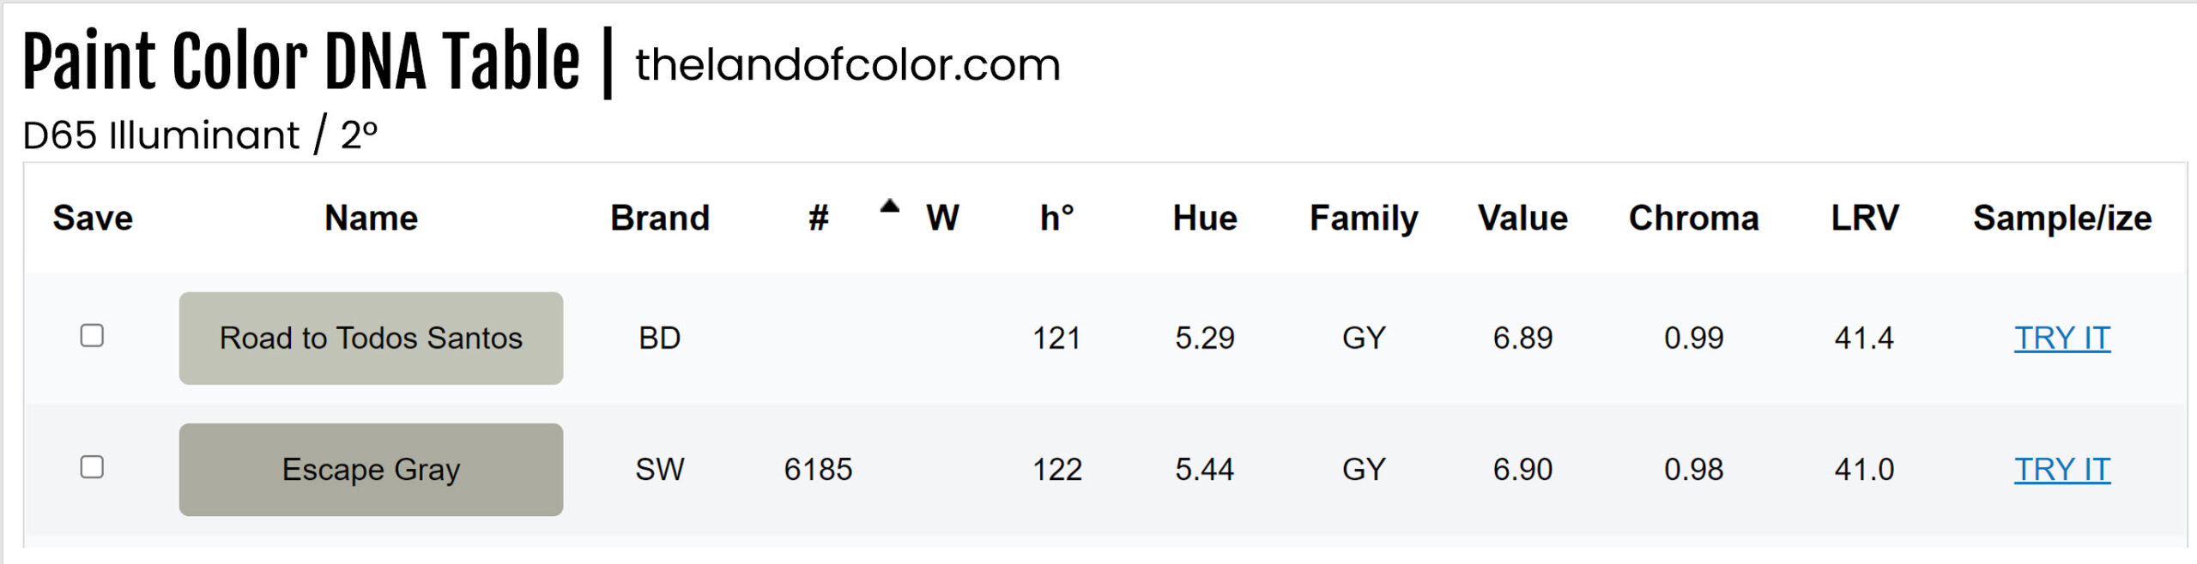Sort by the Brand column header
This screenshot has width=2197, height=564.
tap(659, 219)
